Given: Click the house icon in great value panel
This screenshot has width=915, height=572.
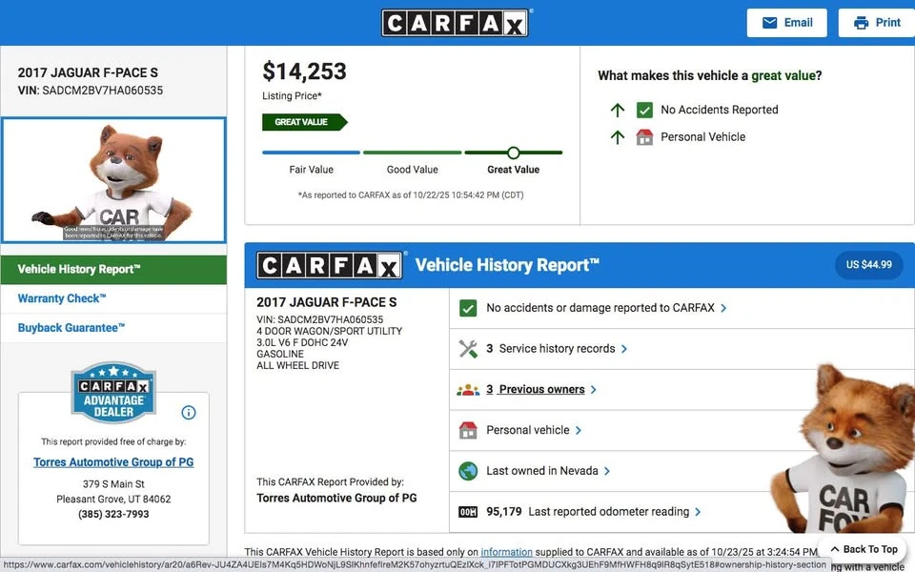Looking at the screenshot, I should [645, 137].
